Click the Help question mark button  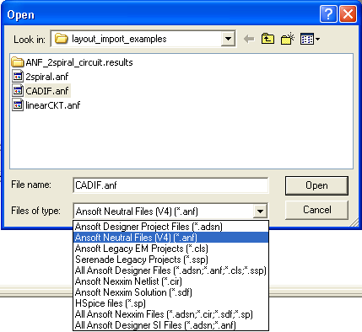click(328, 13)
